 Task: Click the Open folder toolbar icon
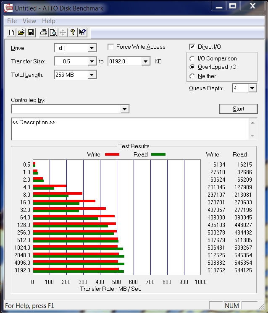pos(21,32)
